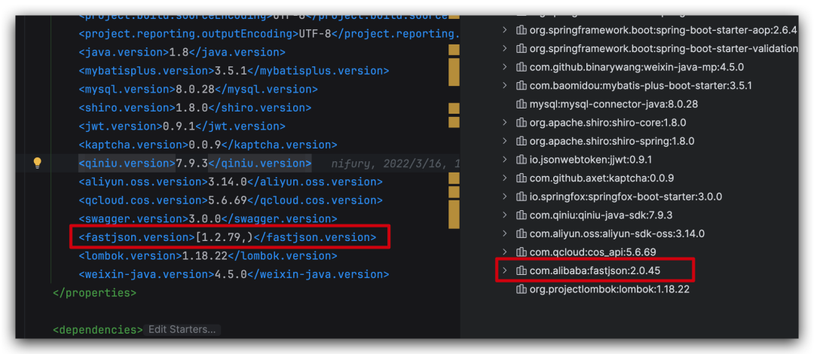814x354 pixels.
Task: Expand the aliyun-sdk-oss:3.14.0 dependency
Action: pos(504,233)
